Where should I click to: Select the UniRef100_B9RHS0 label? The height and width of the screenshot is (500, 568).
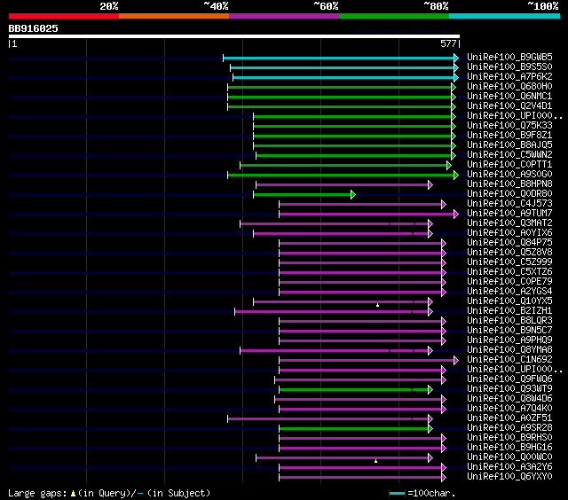(x=509, y=438)
